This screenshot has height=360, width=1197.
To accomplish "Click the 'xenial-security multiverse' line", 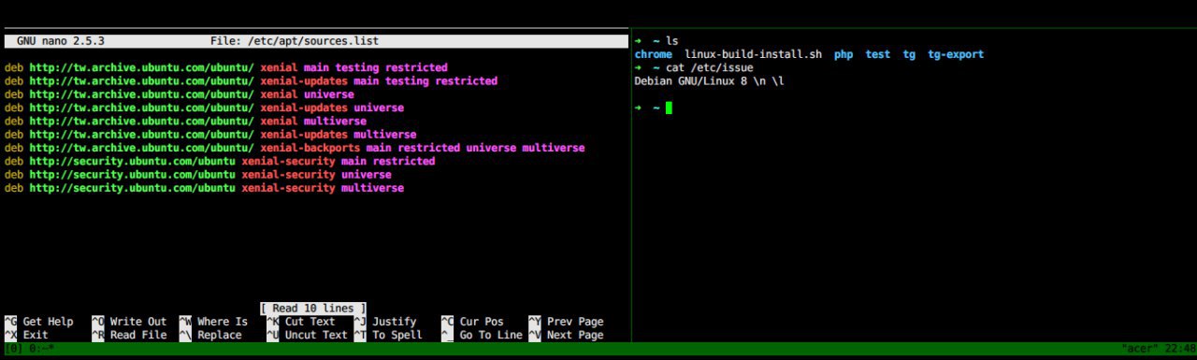I will [204, 188].
